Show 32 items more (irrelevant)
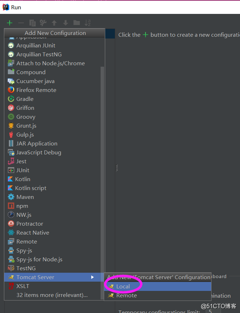Screen dimensions: 240x313 point(52,295)
